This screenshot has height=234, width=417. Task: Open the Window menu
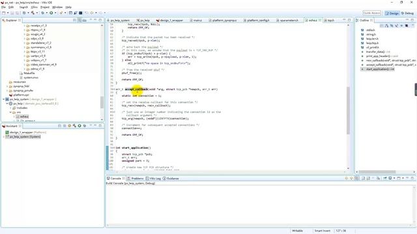point(57,7)
